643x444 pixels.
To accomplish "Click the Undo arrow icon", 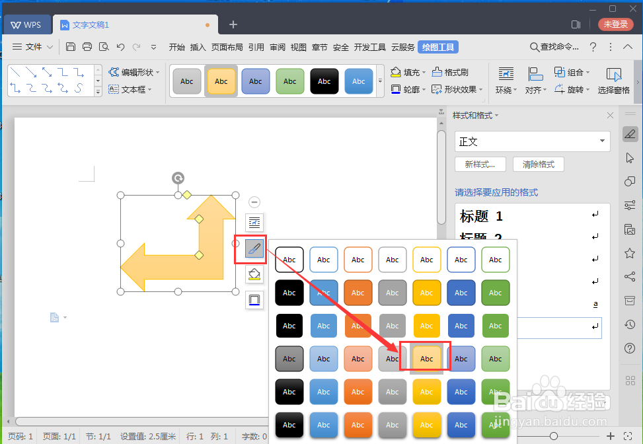I will pyautogui.click(x=120, y=47).
